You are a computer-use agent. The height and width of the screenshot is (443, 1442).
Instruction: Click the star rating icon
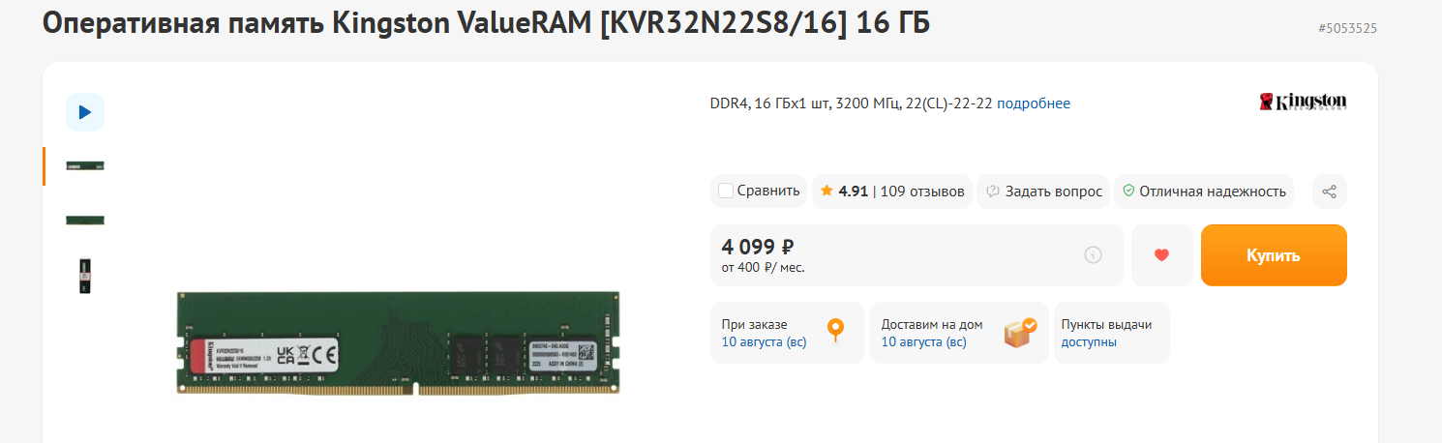pos(826,192)
